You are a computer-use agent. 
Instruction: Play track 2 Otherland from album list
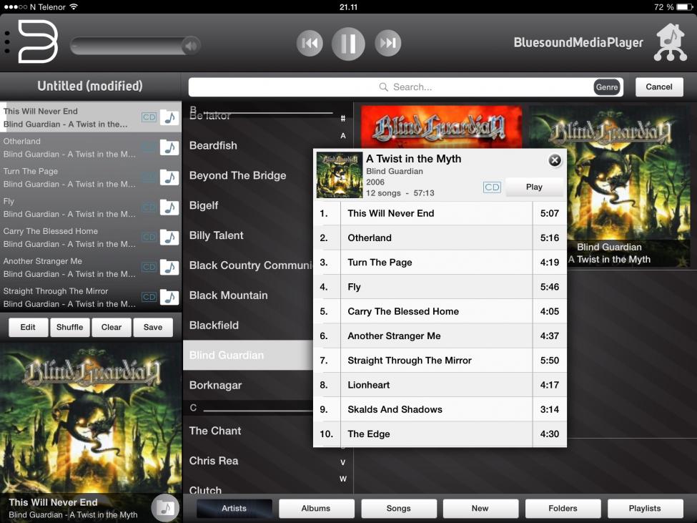click(x=440, y=238)
